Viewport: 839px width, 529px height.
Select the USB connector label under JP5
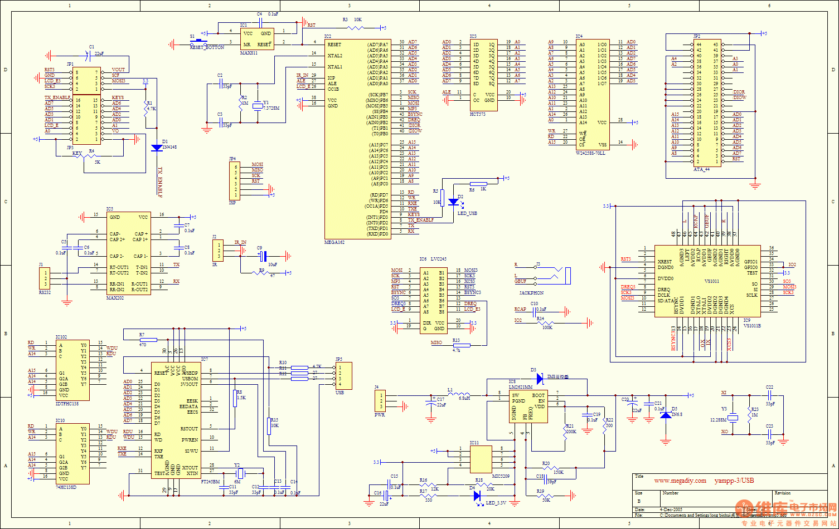pyautogui.click(x=340, y=392)
